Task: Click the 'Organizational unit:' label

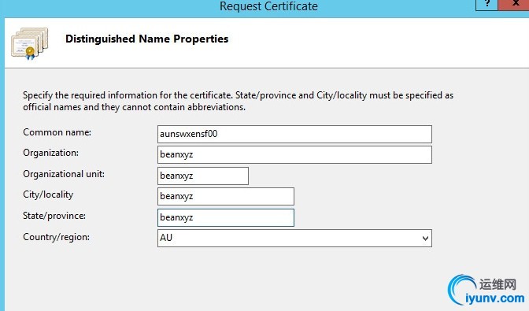Action: coord(64,174)
